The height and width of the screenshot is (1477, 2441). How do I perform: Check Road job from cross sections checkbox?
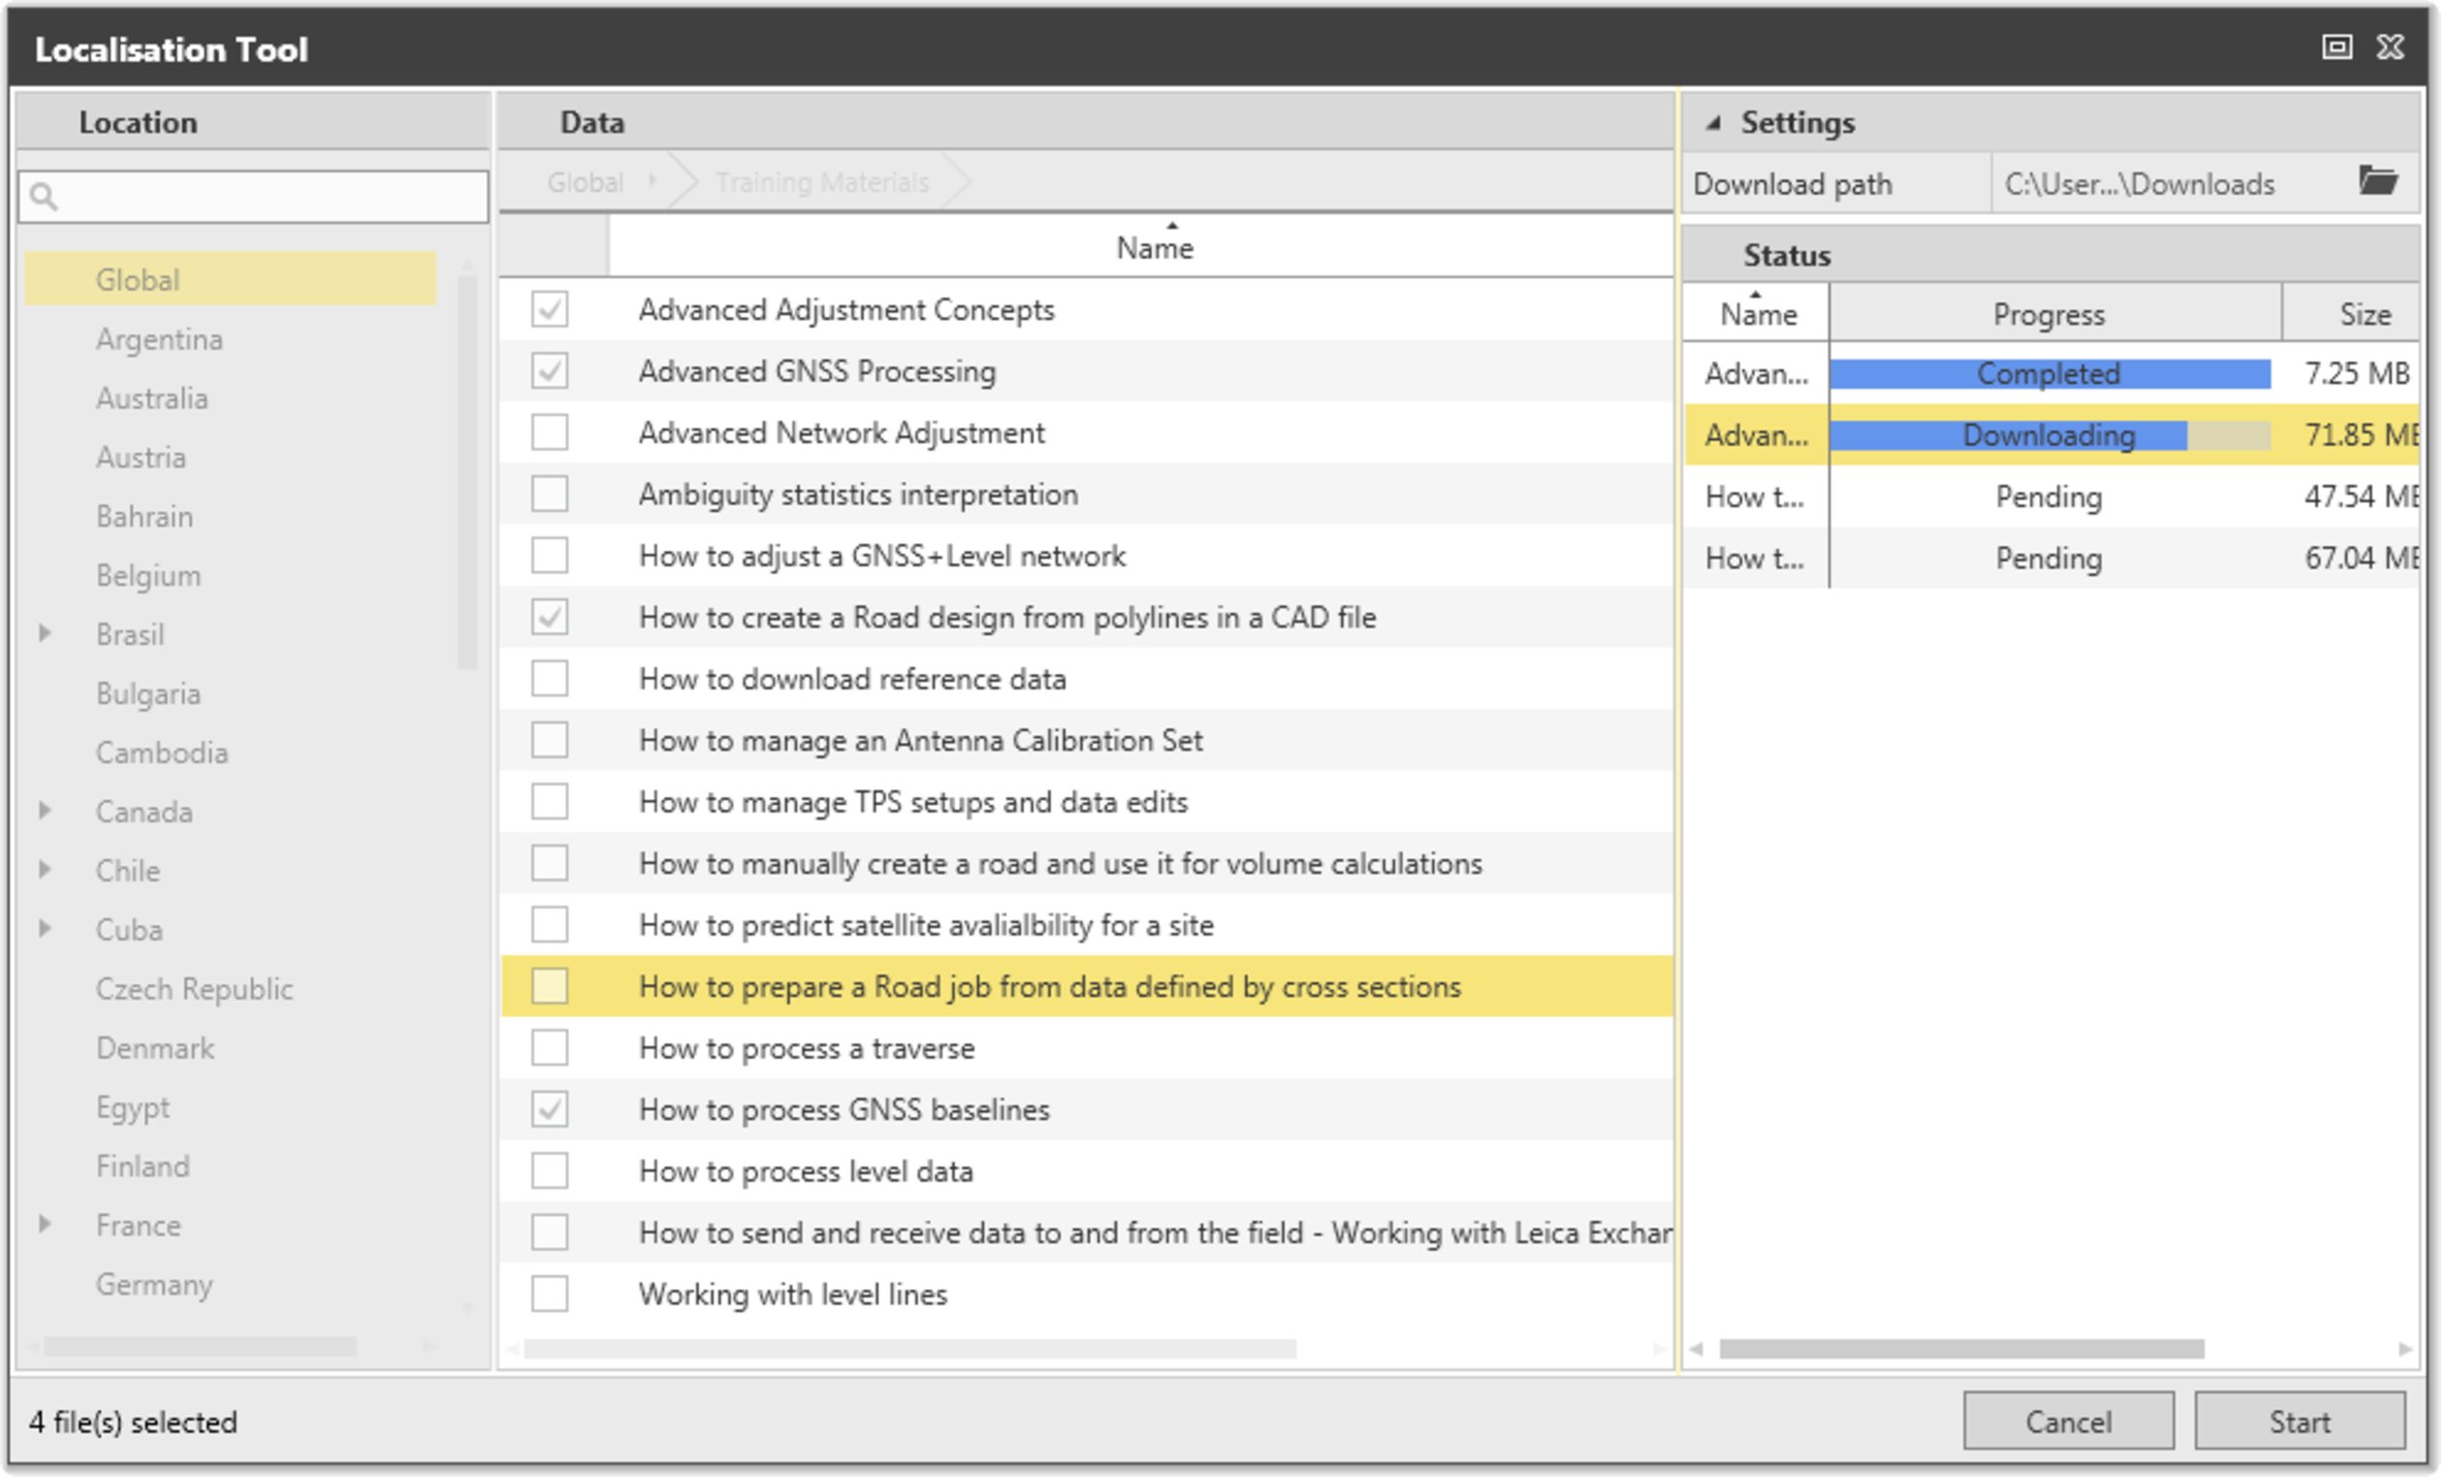(x=550, y=987)
